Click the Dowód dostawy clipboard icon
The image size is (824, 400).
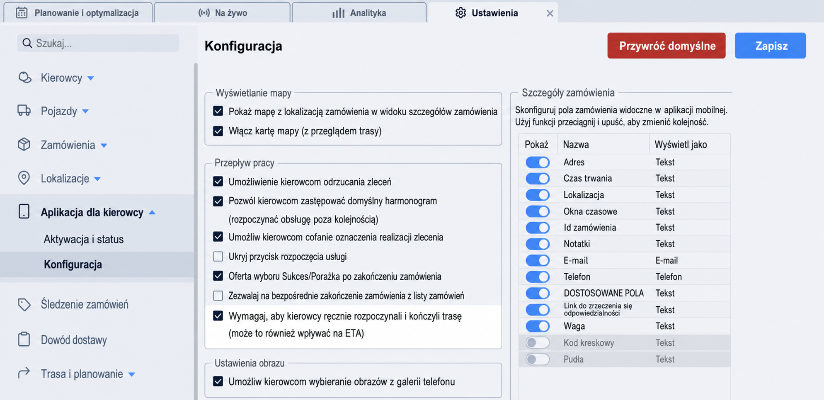24,339
